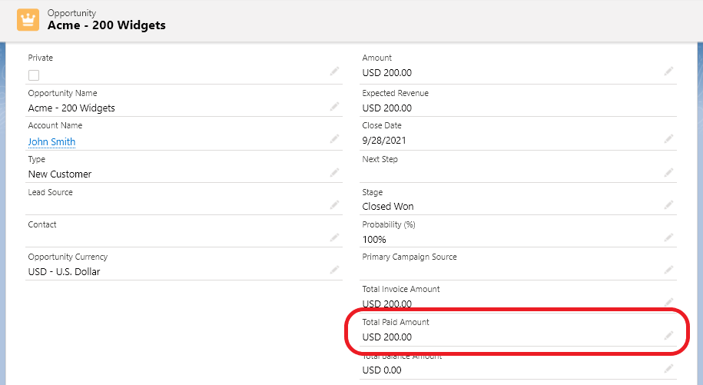
Task: Edit the Contact field pencil icon
Action: (x=334, y=237)
